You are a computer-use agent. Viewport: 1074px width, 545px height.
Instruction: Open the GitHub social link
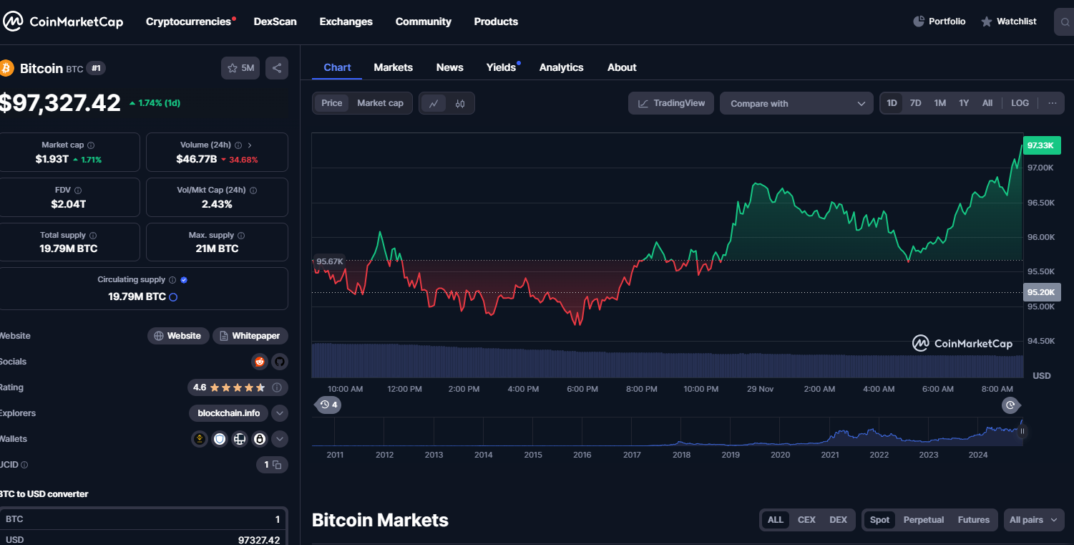click(x=279, y=362)
